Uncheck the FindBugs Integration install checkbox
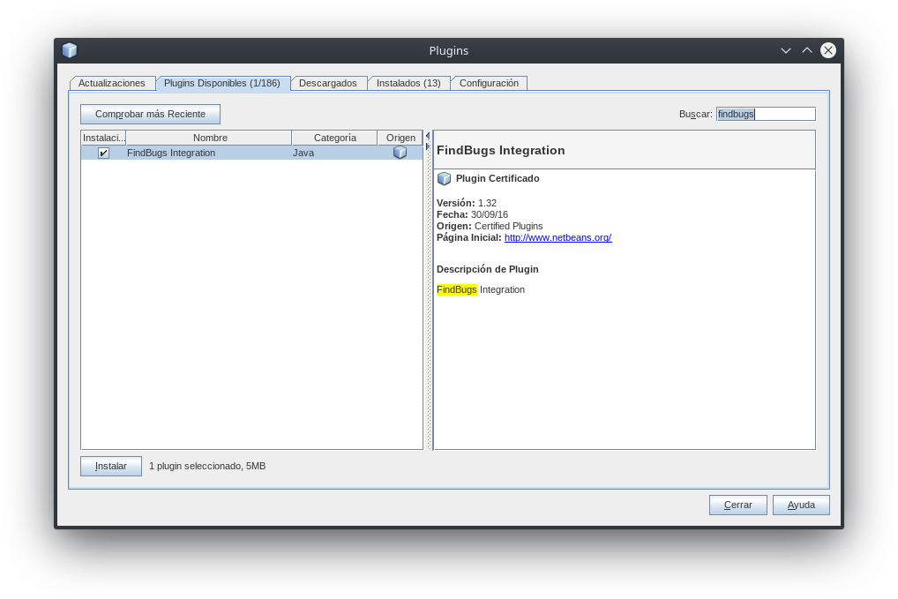 tap(103, 153)
